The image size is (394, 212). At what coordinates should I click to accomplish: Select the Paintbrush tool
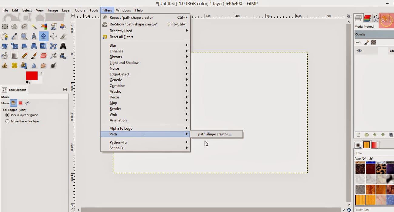34,55
